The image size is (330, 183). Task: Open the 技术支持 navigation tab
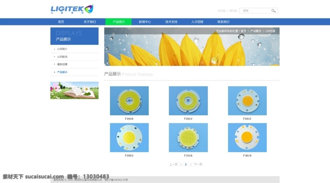point(171,22)
